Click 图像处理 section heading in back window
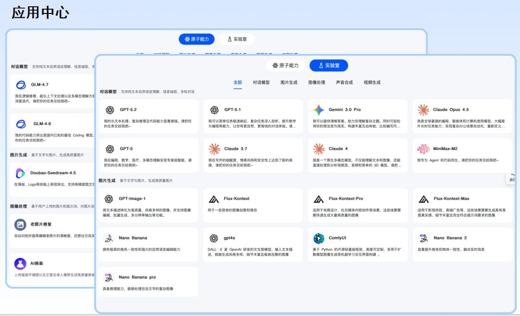The image size is (520, 316). [19, 206]
